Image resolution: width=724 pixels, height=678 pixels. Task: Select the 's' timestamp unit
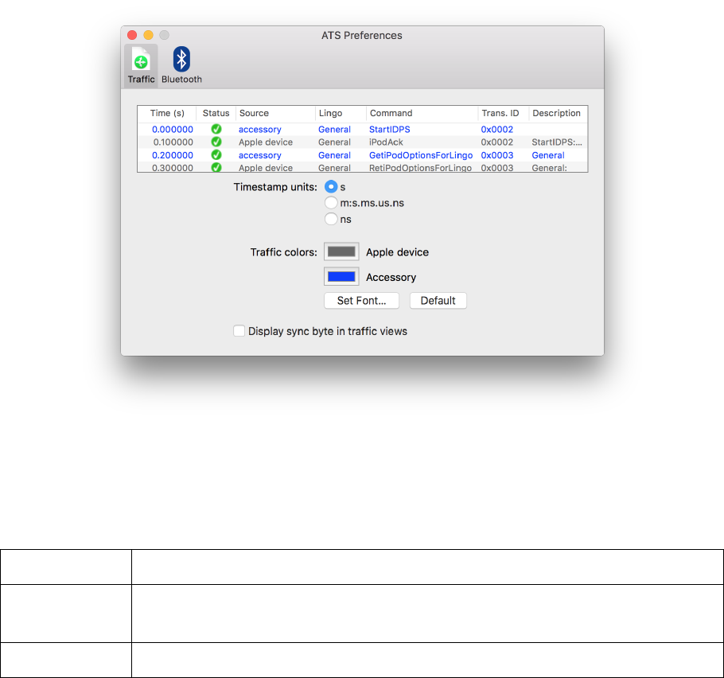pyautogui.click(x=331, y=186)
